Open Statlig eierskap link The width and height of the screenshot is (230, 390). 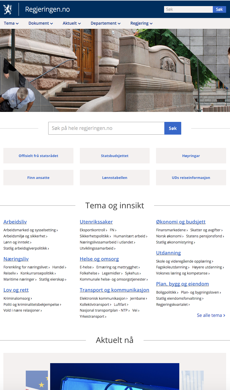point(53,279)
